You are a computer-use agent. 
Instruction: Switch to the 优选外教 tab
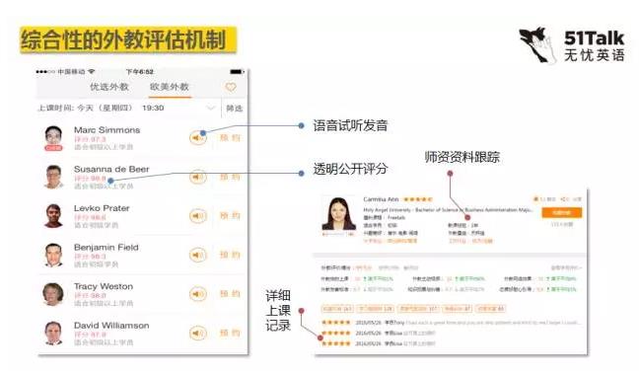[109, 87]
